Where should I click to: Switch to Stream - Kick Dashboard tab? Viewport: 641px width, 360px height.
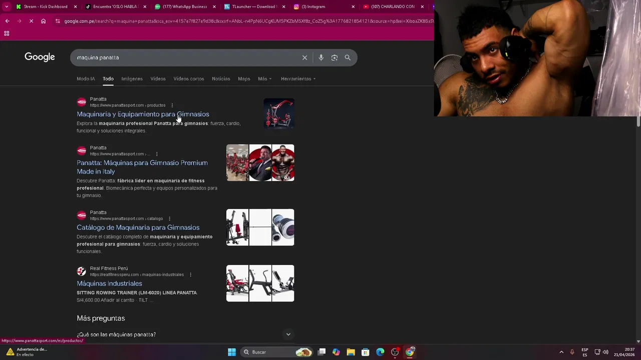[45, 6]
